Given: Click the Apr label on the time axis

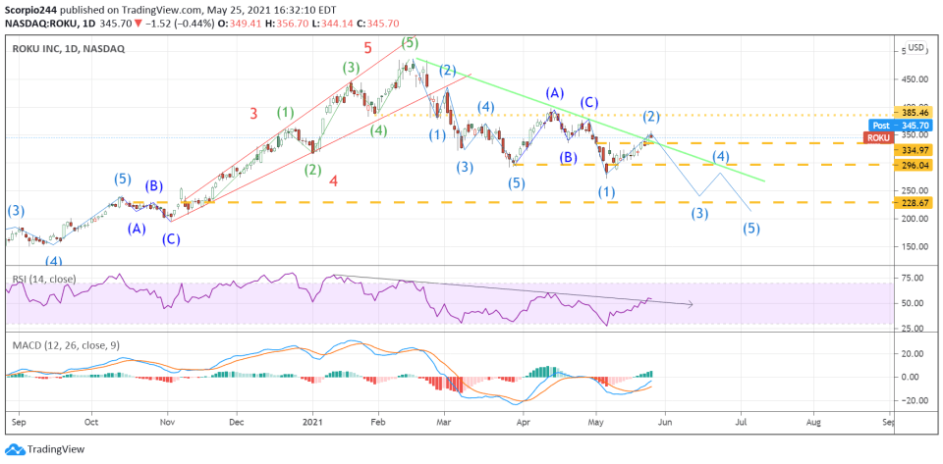Looking at the screenshot, I should pos(523,423).
